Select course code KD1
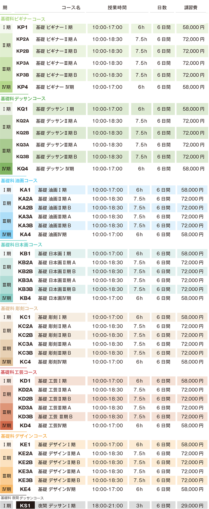The image size is (209, 509). click(x=25, y=381)
